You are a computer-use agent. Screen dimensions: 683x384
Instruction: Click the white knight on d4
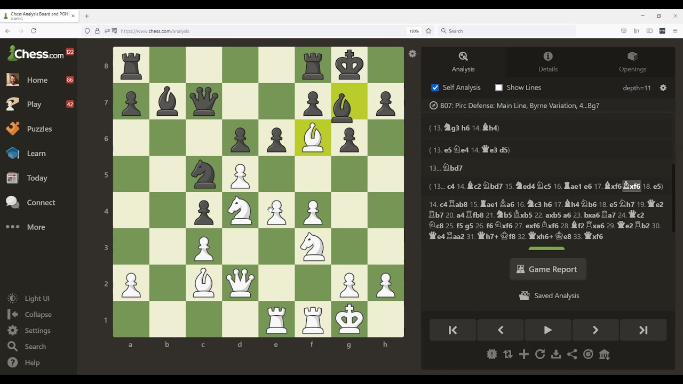tap(240, 210)
